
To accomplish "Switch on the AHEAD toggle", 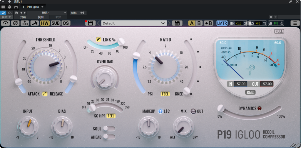I will [109, 137].
